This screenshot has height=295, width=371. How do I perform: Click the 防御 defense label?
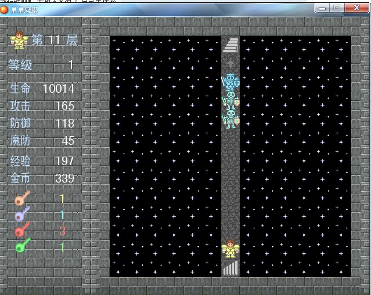tap(20, 123)
